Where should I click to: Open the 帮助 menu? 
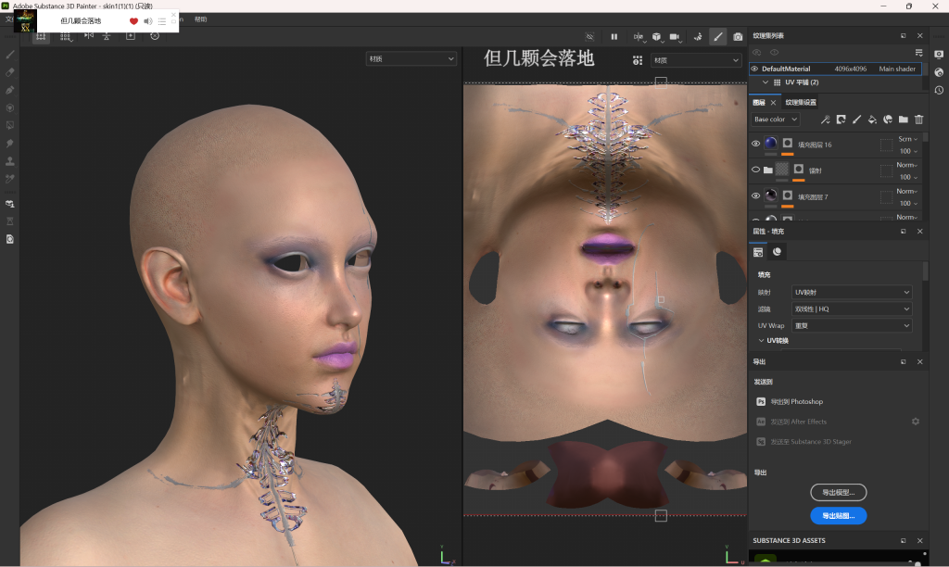200,19
